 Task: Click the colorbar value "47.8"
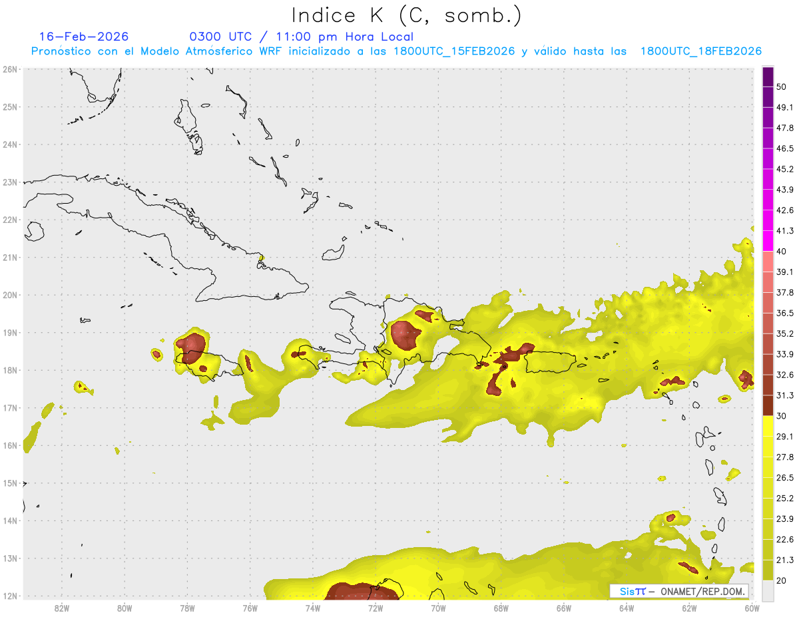(784, 128)
